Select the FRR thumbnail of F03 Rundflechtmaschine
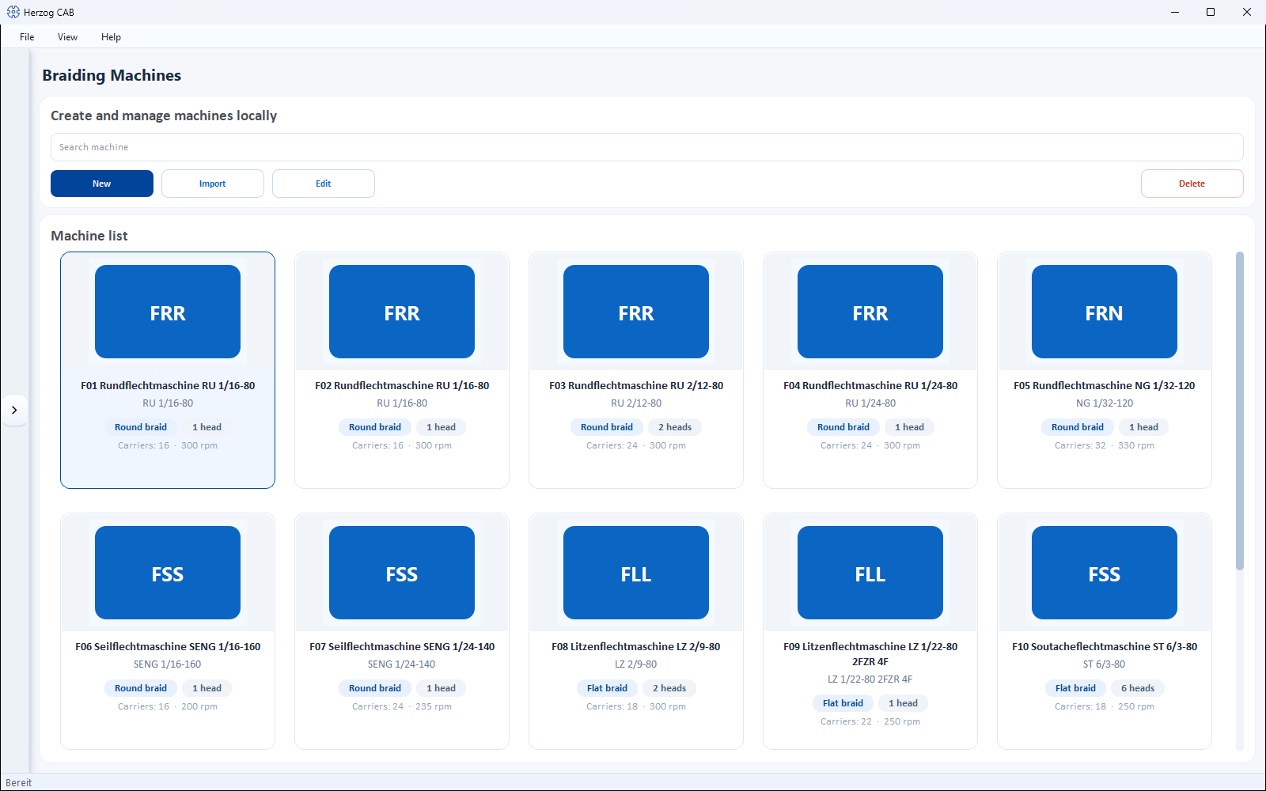The image size is (1266, 791). [x=636, y=312]
